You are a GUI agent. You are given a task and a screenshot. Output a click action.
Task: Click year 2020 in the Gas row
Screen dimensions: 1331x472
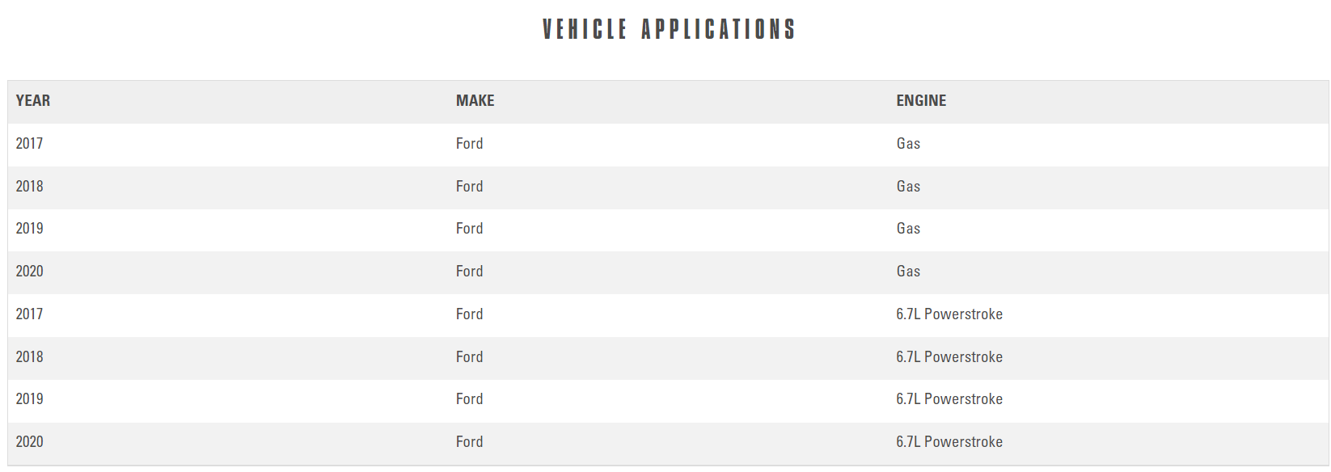coord(29,272)
